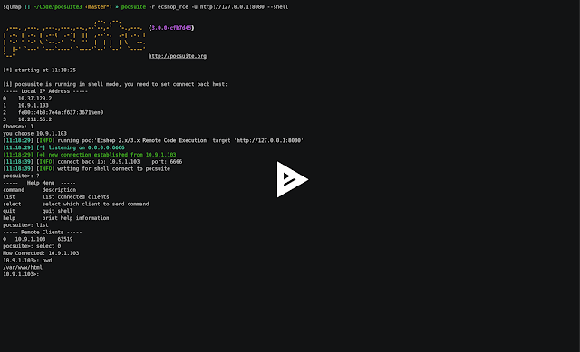Click the IPv6 address fe80::4b8:7e4a:f637:3671%en0

click(x=61, y=112)
